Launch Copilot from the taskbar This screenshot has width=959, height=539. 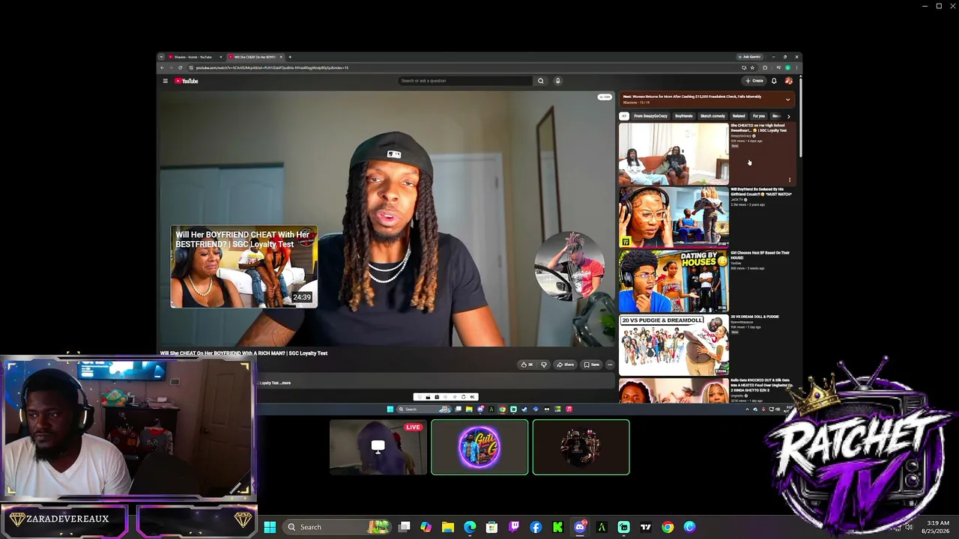[426, 527]
